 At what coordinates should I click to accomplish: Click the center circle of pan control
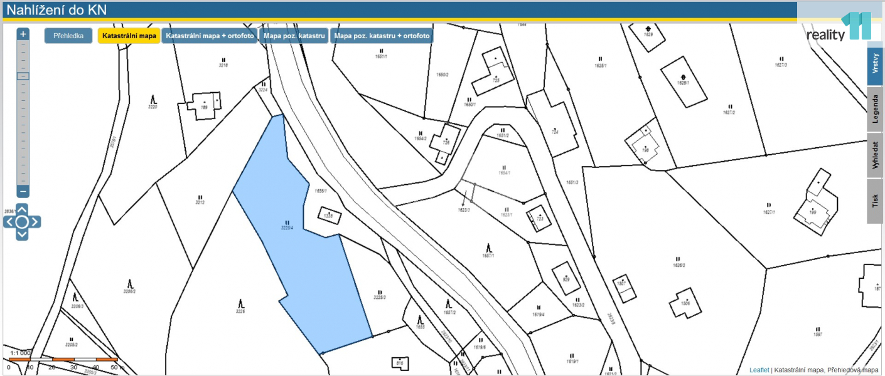[22, 222]
